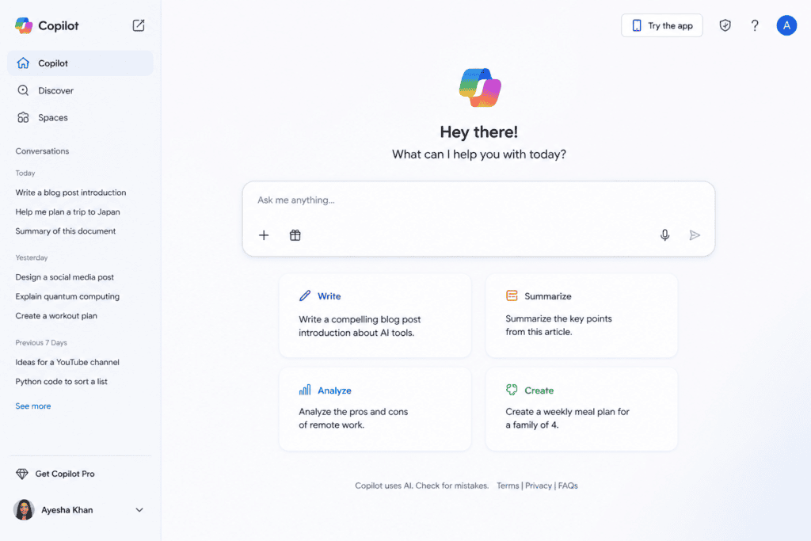Open the Privacy link in footer
The image size is (811, 541).
coord(539,486)
